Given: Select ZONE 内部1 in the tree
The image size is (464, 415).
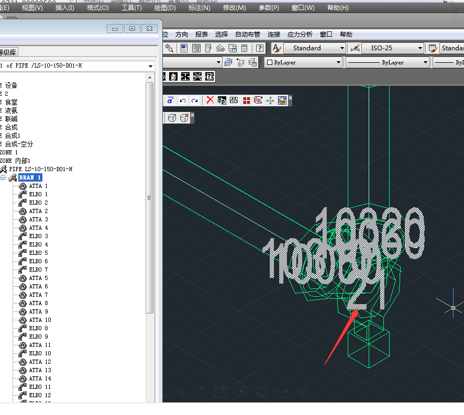Looking at the screenshot, I should pyautogui.click(x=15, y=161).
